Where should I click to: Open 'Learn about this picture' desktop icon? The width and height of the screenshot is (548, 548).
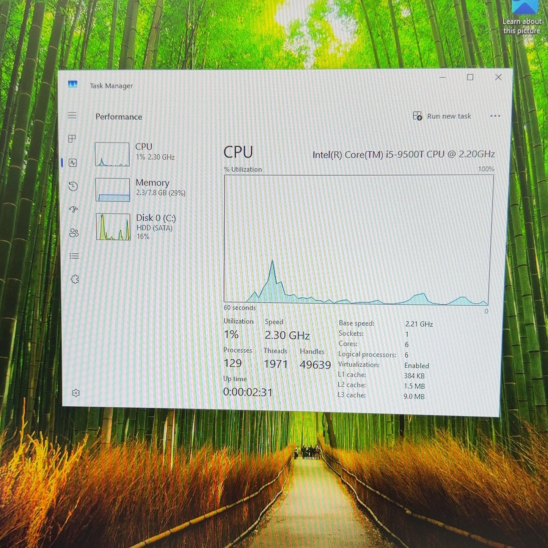coord(523,17)
